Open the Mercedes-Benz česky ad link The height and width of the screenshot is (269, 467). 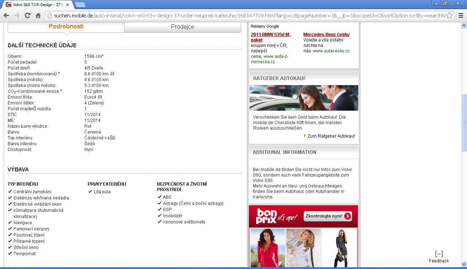tap(326, 35)
